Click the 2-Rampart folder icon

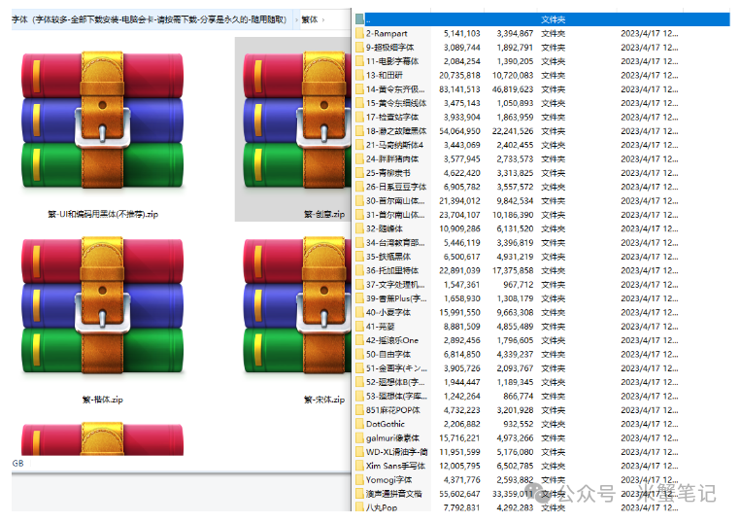[x=359, y=33]
